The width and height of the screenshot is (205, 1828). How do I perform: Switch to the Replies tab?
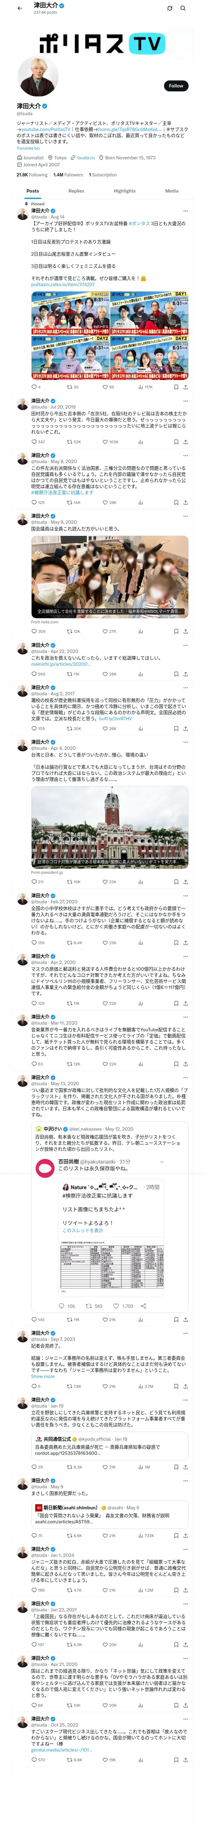[x=76, y=191]
